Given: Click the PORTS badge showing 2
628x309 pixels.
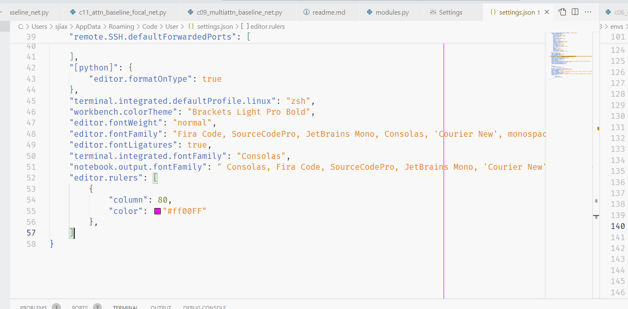Looking at the screenshot, I should 97,306.
